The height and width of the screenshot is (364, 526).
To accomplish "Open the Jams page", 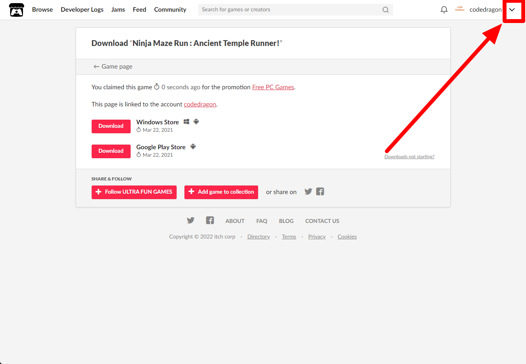I will (x=118, y=10).
